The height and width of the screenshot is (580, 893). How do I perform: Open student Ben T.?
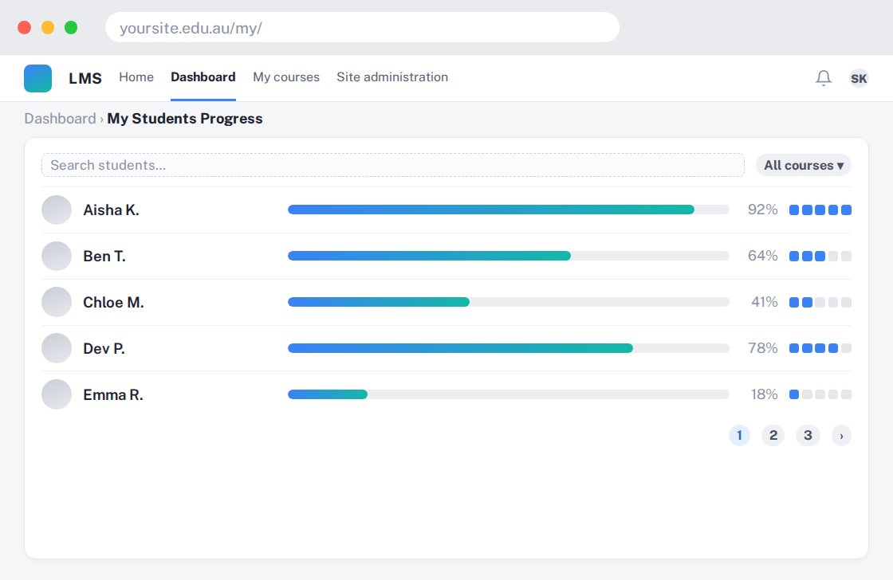click(104, 256)
